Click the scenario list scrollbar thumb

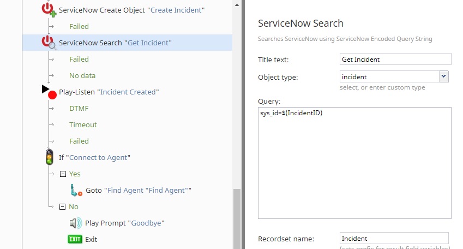(237, 219)
